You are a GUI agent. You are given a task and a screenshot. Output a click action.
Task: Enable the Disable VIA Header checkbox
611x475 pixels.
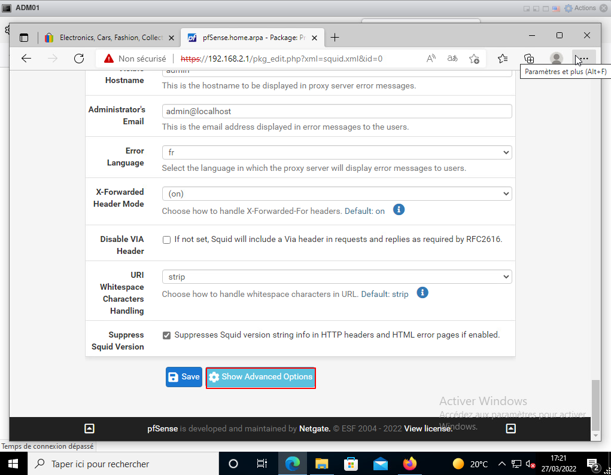[167, 240]
